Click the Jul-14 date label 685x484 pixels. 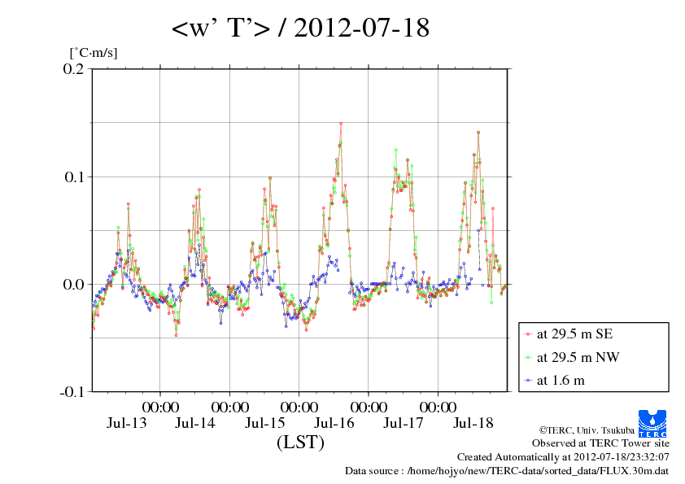195,423
